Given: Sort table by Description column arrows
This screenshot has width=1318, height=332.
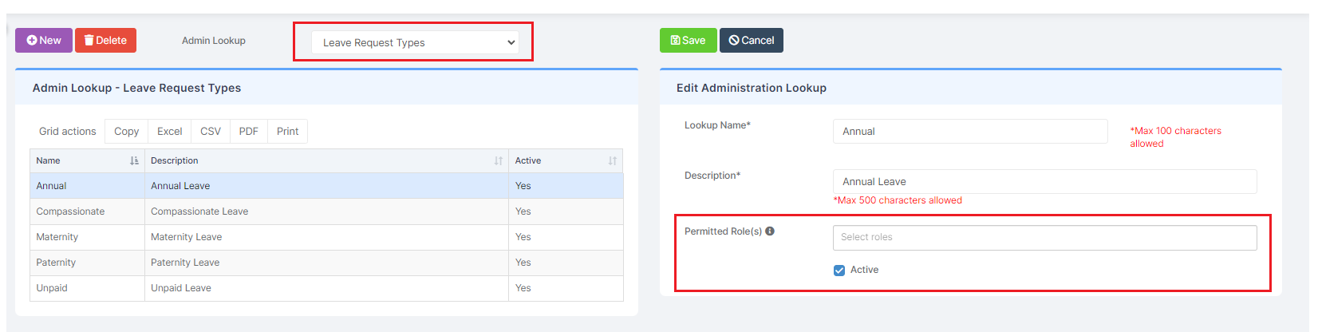Looking at the screenshot, I should click(x=499, y=161).
